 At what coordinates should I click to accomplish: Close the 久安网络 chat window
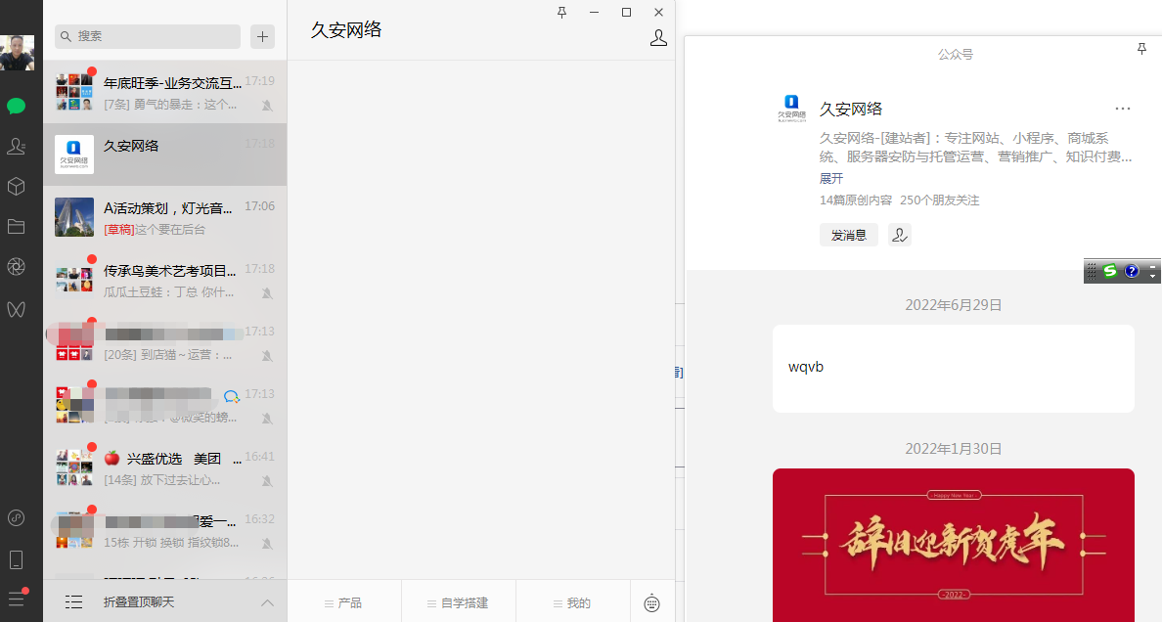pos(659,12)
